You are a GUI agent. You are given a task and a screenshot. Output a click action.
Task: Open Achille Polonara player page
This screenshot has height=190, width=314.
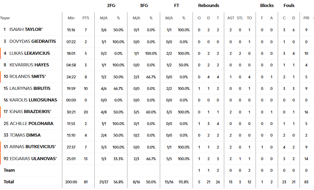[x=31, y=124]
